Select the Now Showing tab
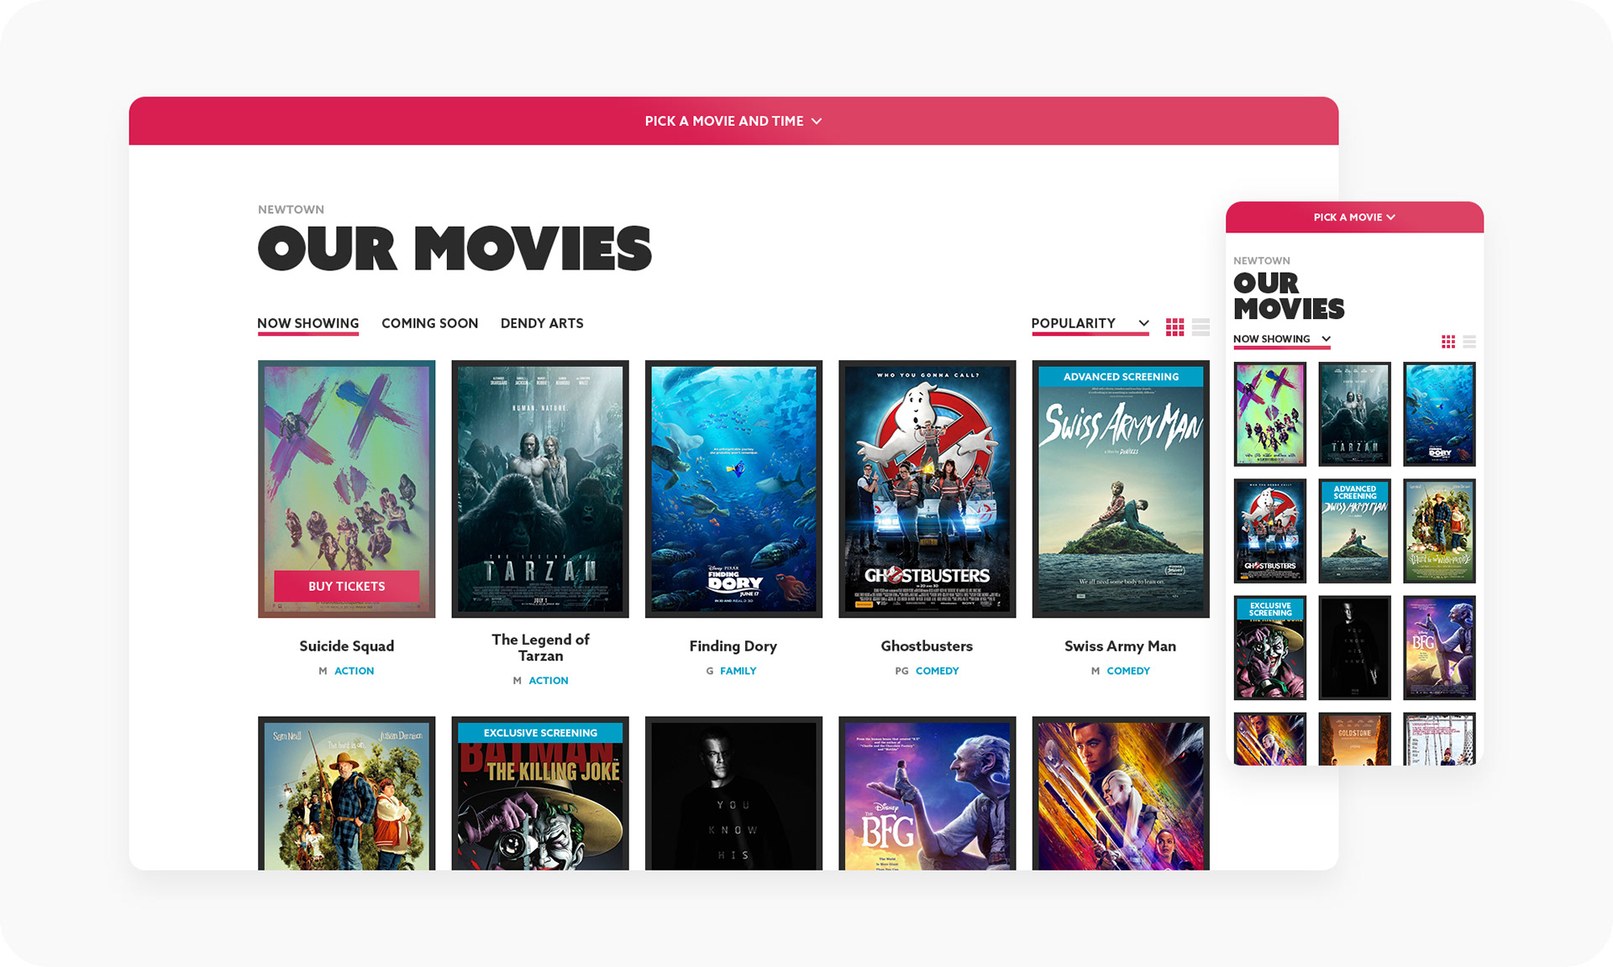 pyautogui.click(x=307, y=323)
